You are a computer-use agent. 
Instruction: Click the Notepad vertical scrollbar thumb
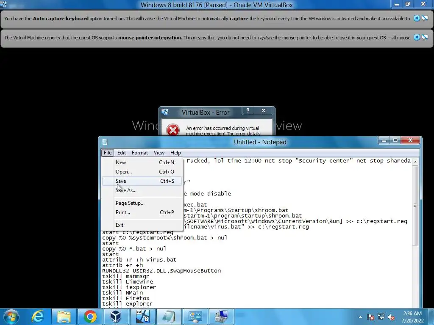(x=415, y=205)
